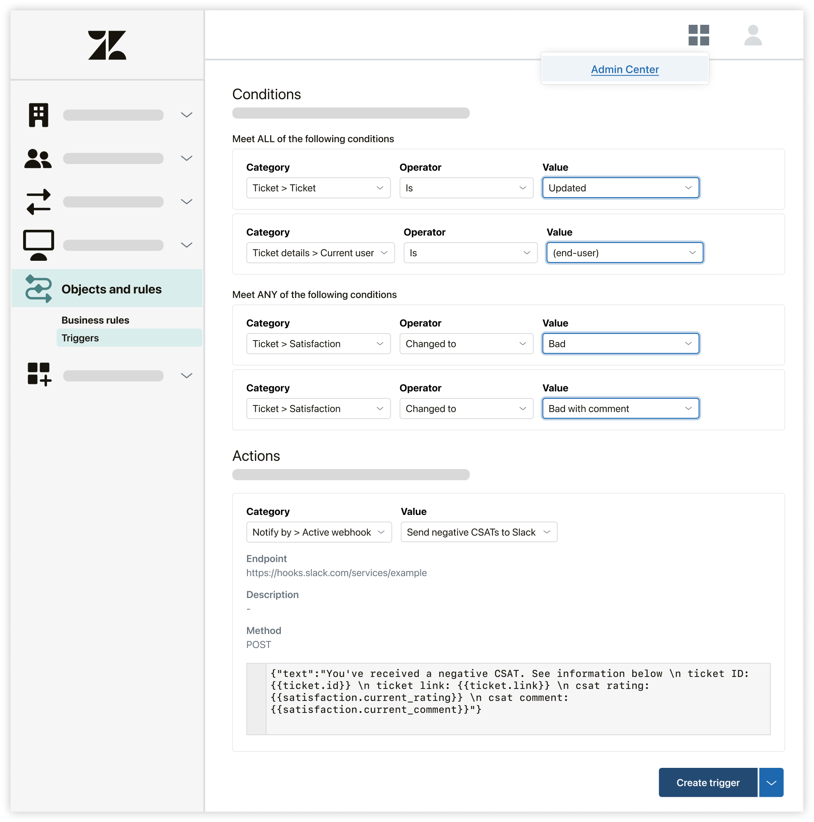814x822 pixels.
Task: Select Send negative CSATs to Slack value
Action: click(478, 532)
